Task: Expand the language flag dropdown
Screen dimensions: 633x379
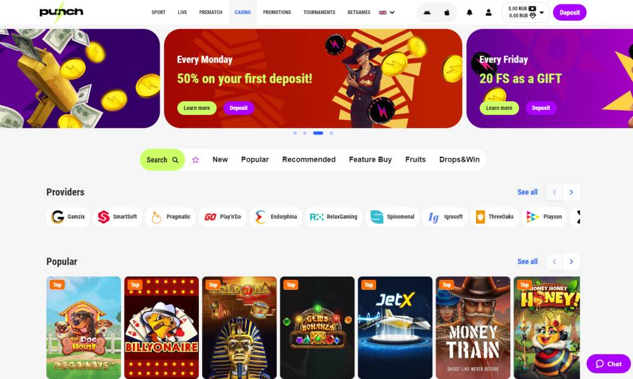Action: [387, 13]
